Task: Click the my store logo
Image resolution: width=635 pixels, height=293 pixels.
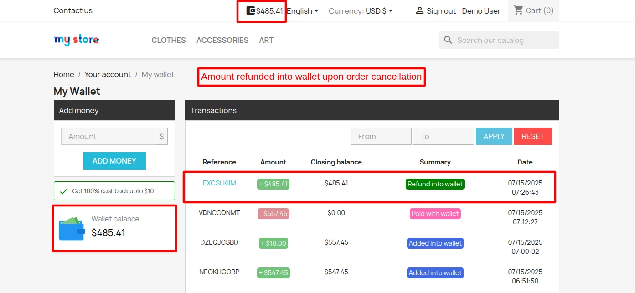Action: tap(76, 40)
